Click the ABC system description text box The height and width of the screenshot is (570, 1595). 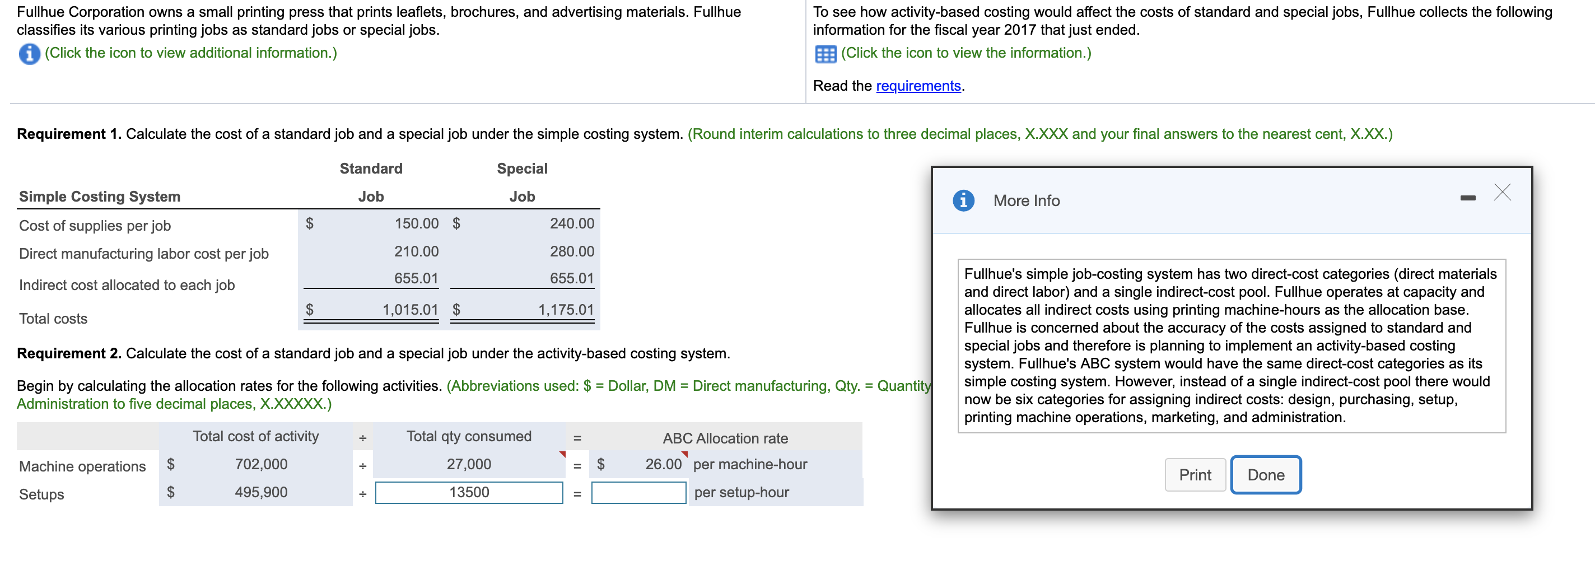coord(1232,345)
